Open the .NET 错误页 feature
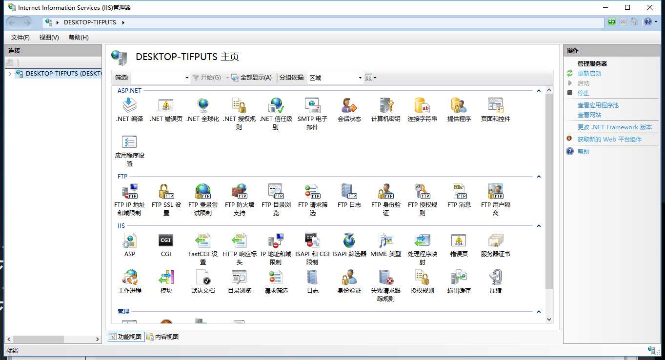665x360 pixels. click(166, 106)
